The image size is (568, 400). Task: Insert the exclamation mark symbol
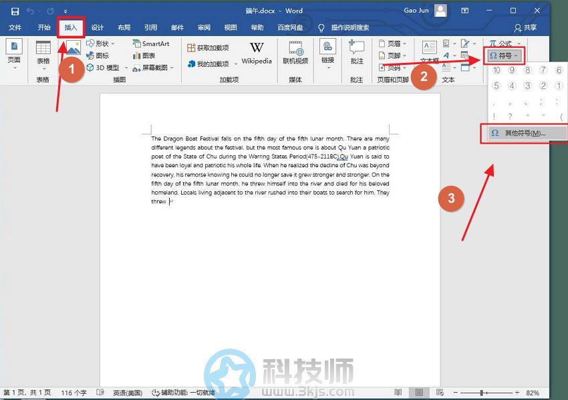pos(494,116)
